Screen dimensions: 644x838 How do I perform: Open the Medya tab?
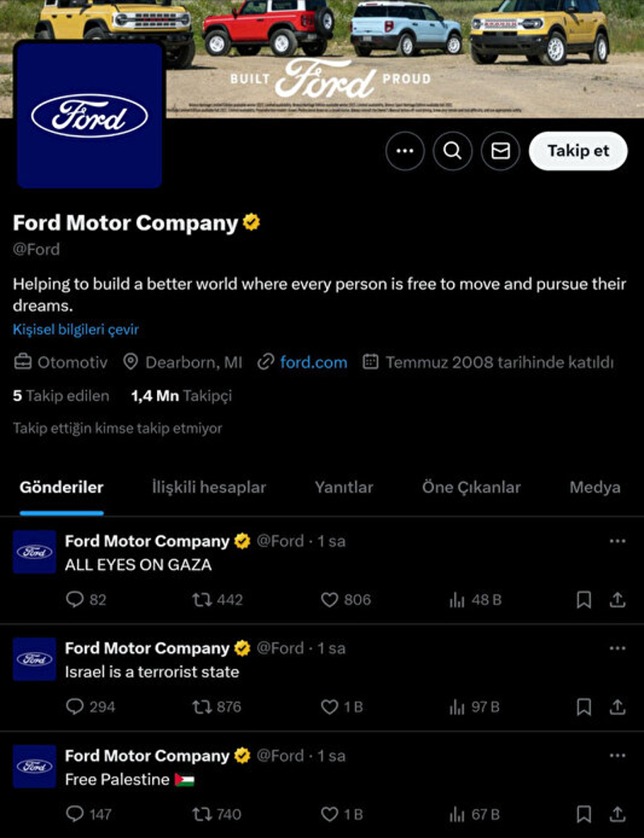click(x=595, y=487)
